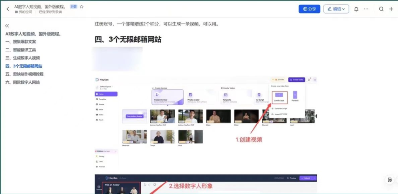Click Photo Avatar card in HeyGen screenshot
The image size is (398, 194).
(201, 97)
